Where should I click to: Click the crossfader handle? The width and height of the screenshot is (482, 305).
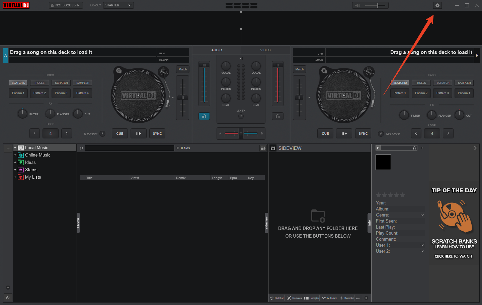tap(241, 133)
